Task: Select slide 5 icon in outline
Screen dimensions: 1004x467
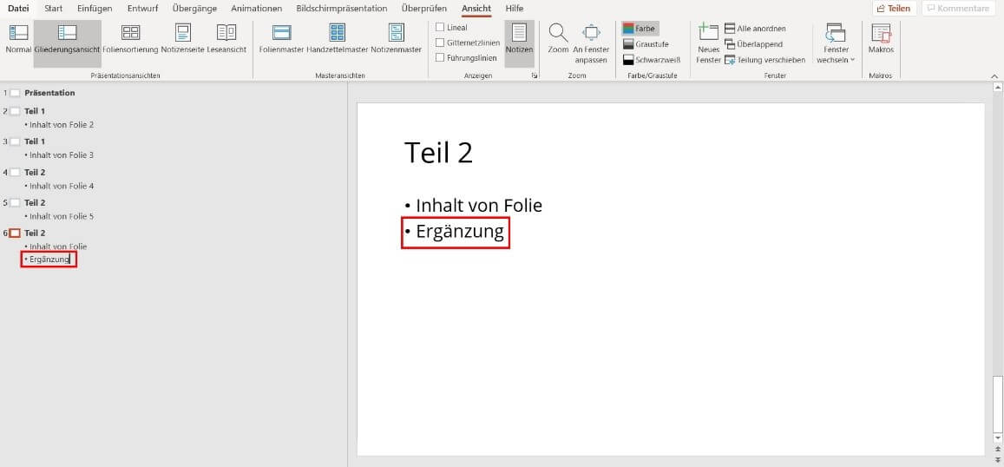Action: pos(15,202)
